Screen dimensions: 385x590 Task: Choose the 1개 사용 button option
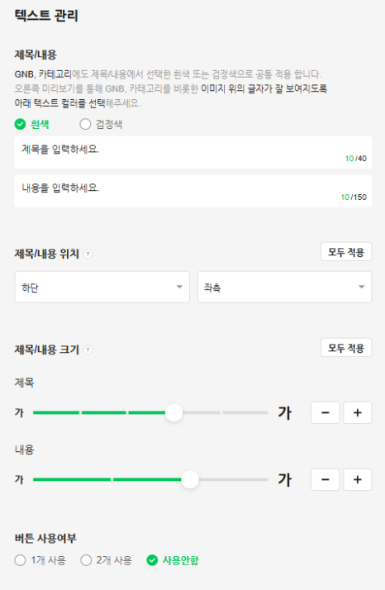pyautogui.click(x=40, y=560)
